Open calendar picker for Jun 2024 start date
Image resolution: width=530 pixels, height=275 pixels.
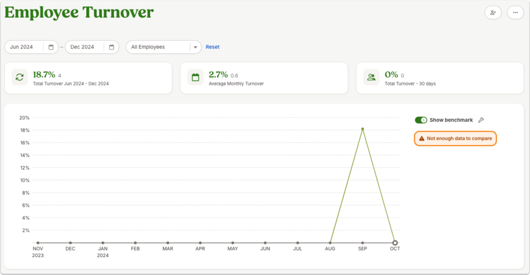click(51, 47)
